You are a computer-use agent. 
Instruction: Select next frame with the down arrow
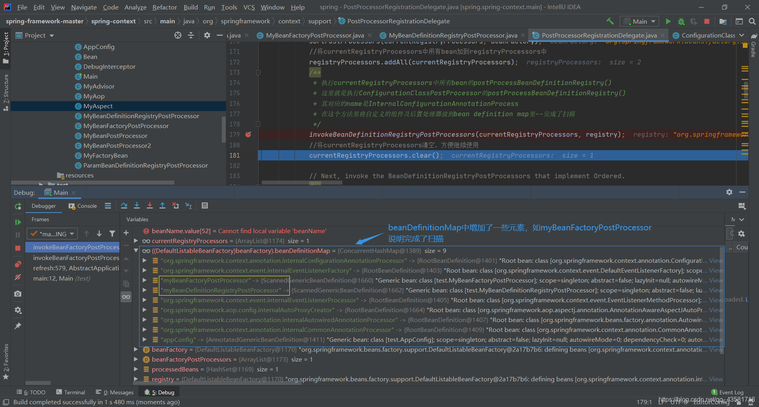(x=99, y=234)
